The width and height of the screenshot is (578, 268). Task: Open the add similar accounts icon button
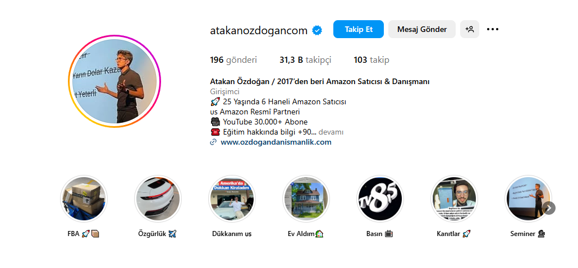tap(470, 30)
